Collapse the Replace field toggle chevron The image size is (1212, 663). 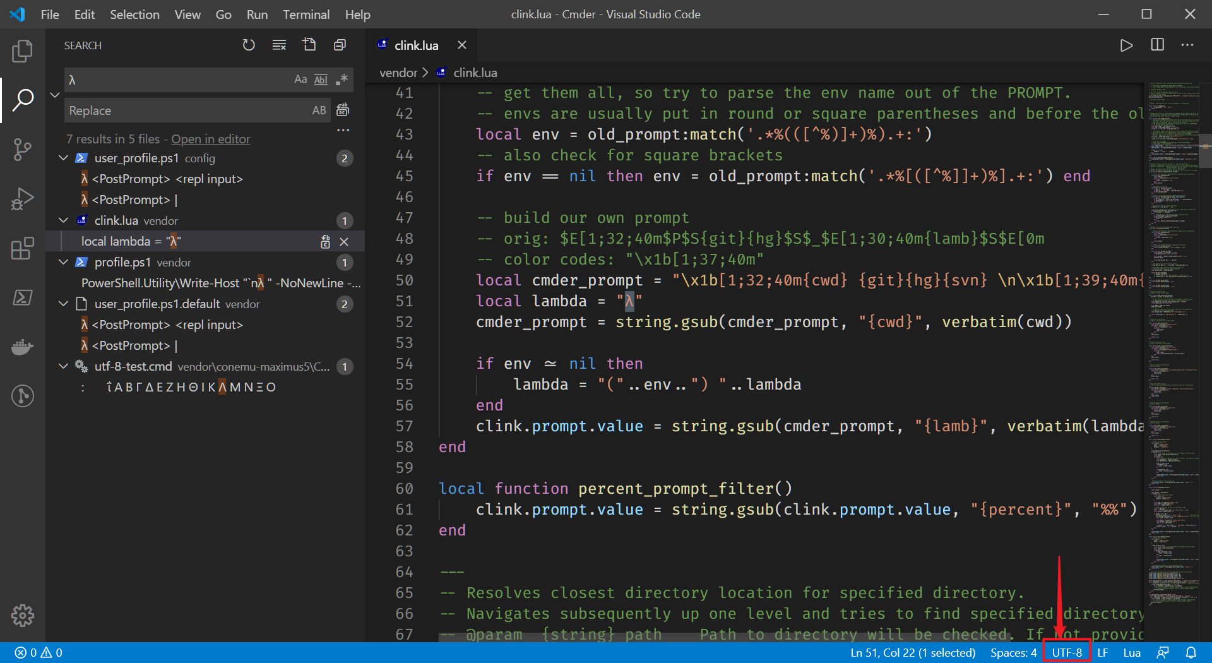[55, 95]
